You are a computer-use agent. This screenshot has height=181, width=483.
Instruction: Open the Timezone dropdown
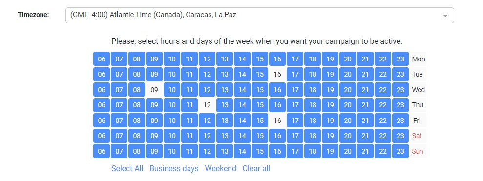pos(259,15)
